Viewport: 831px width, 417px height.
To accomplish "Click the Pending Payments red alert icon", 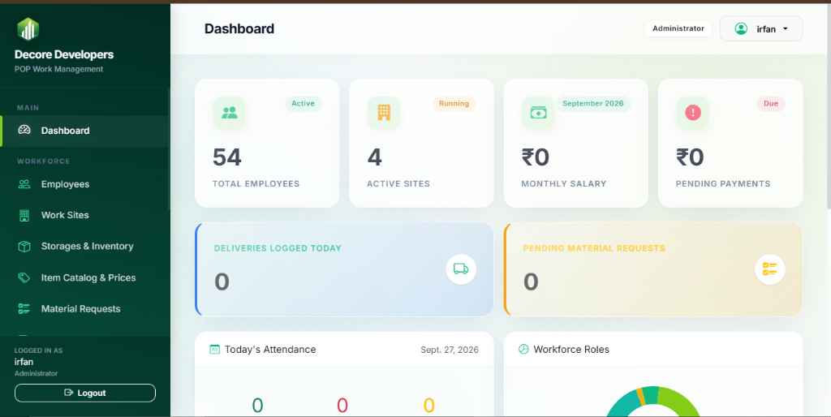I will click(x=693, y=112).
